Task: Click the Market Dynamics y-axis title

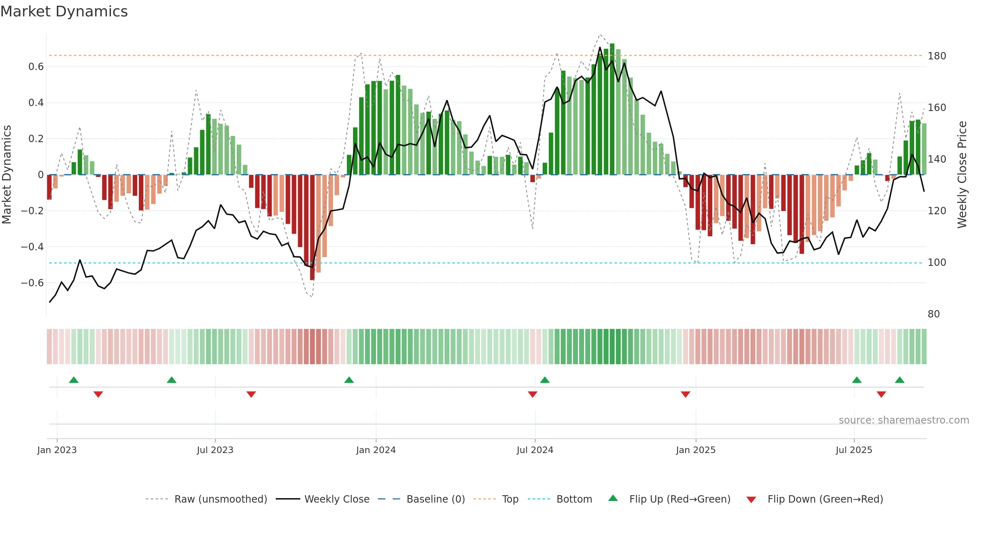Action: [x=7, y=175]
